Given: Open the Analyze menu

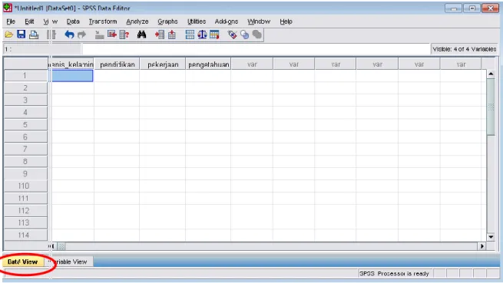Looking at the screenshot, I should (x=137, y=21).
